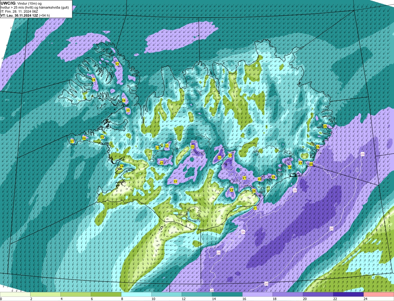Click the legend tick label "0"
The height and width of the screenshot is (301, 394).
click(x=1, y=299)
